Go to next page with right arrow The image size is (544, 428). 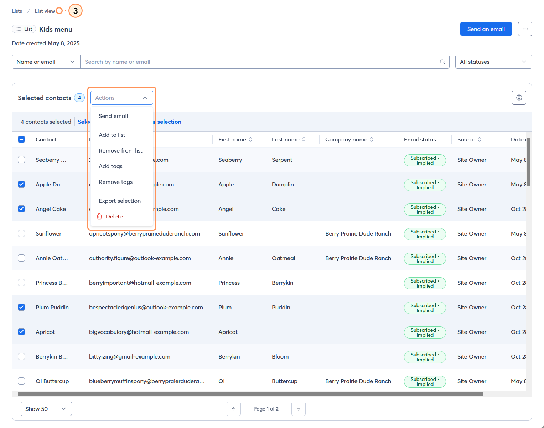[299, 409]
